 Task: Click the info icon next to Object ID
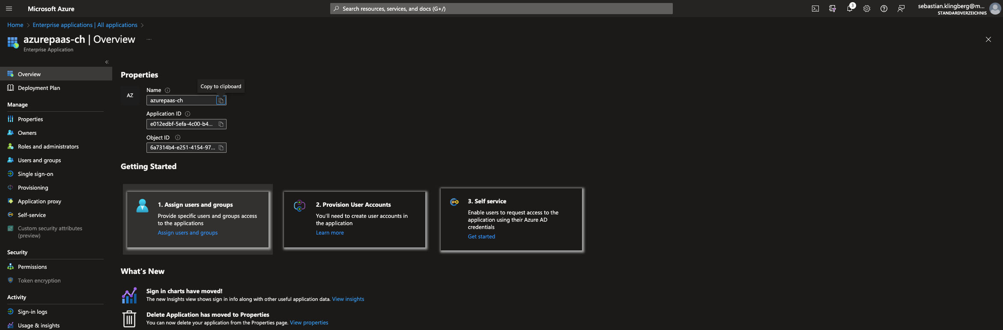(x=178, y=137)
